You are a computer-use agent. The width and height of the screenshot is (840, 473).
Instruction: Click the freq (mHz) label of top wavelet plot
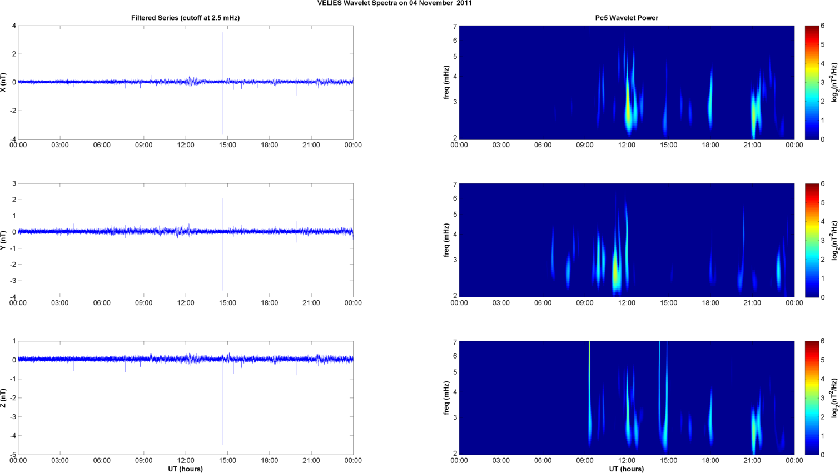[446, 82]
